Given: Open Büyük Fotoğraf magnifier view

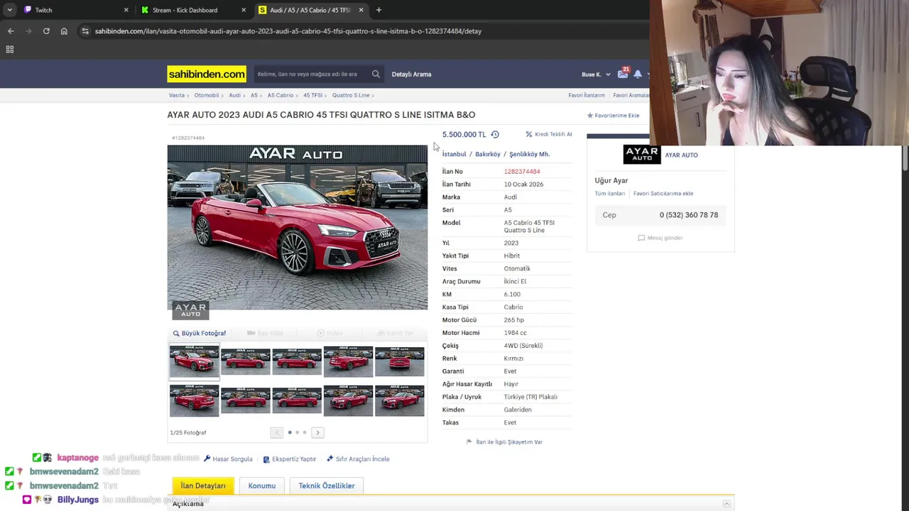Looking at the screenshot, I should 200,333.
